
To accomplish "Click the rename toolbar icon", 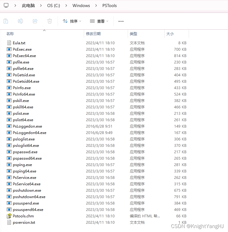I will 20,21.
